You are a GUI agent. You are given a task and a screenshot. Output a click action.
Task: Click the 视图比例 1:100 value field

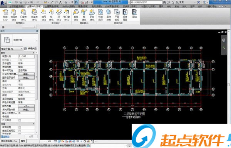(26, 56)
